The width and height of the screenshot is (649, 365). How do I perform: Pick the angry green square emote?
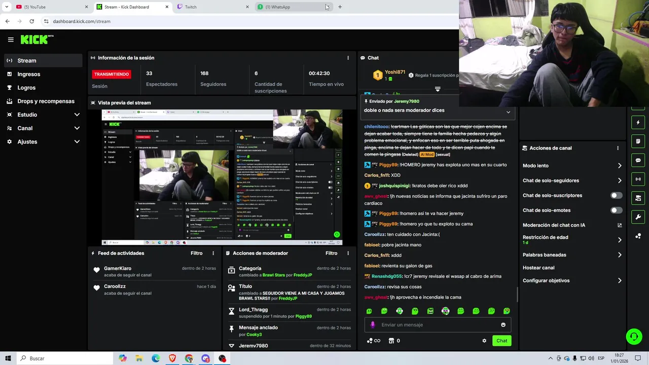tap(430, 311)
